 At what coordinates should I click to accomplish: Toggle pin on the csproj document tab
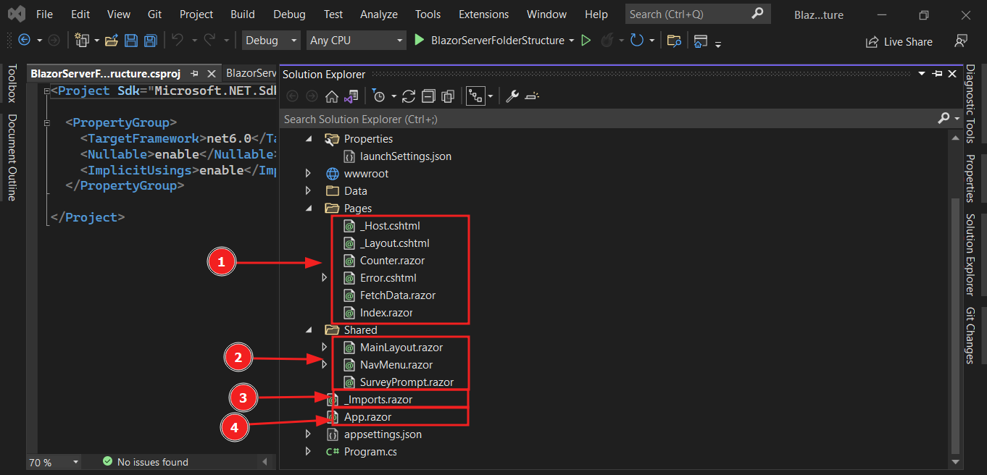(x=195, y=73)
